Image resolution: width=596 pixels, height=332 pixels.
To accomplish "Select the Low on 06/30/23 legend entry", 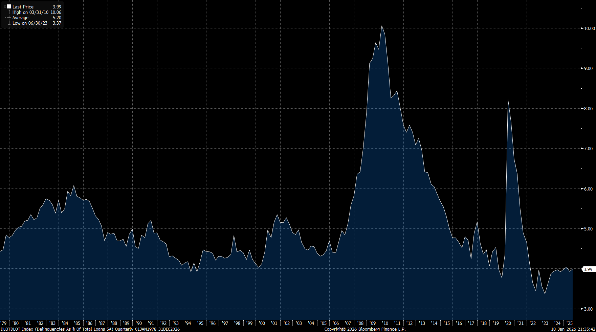I will tap(30, 23).
